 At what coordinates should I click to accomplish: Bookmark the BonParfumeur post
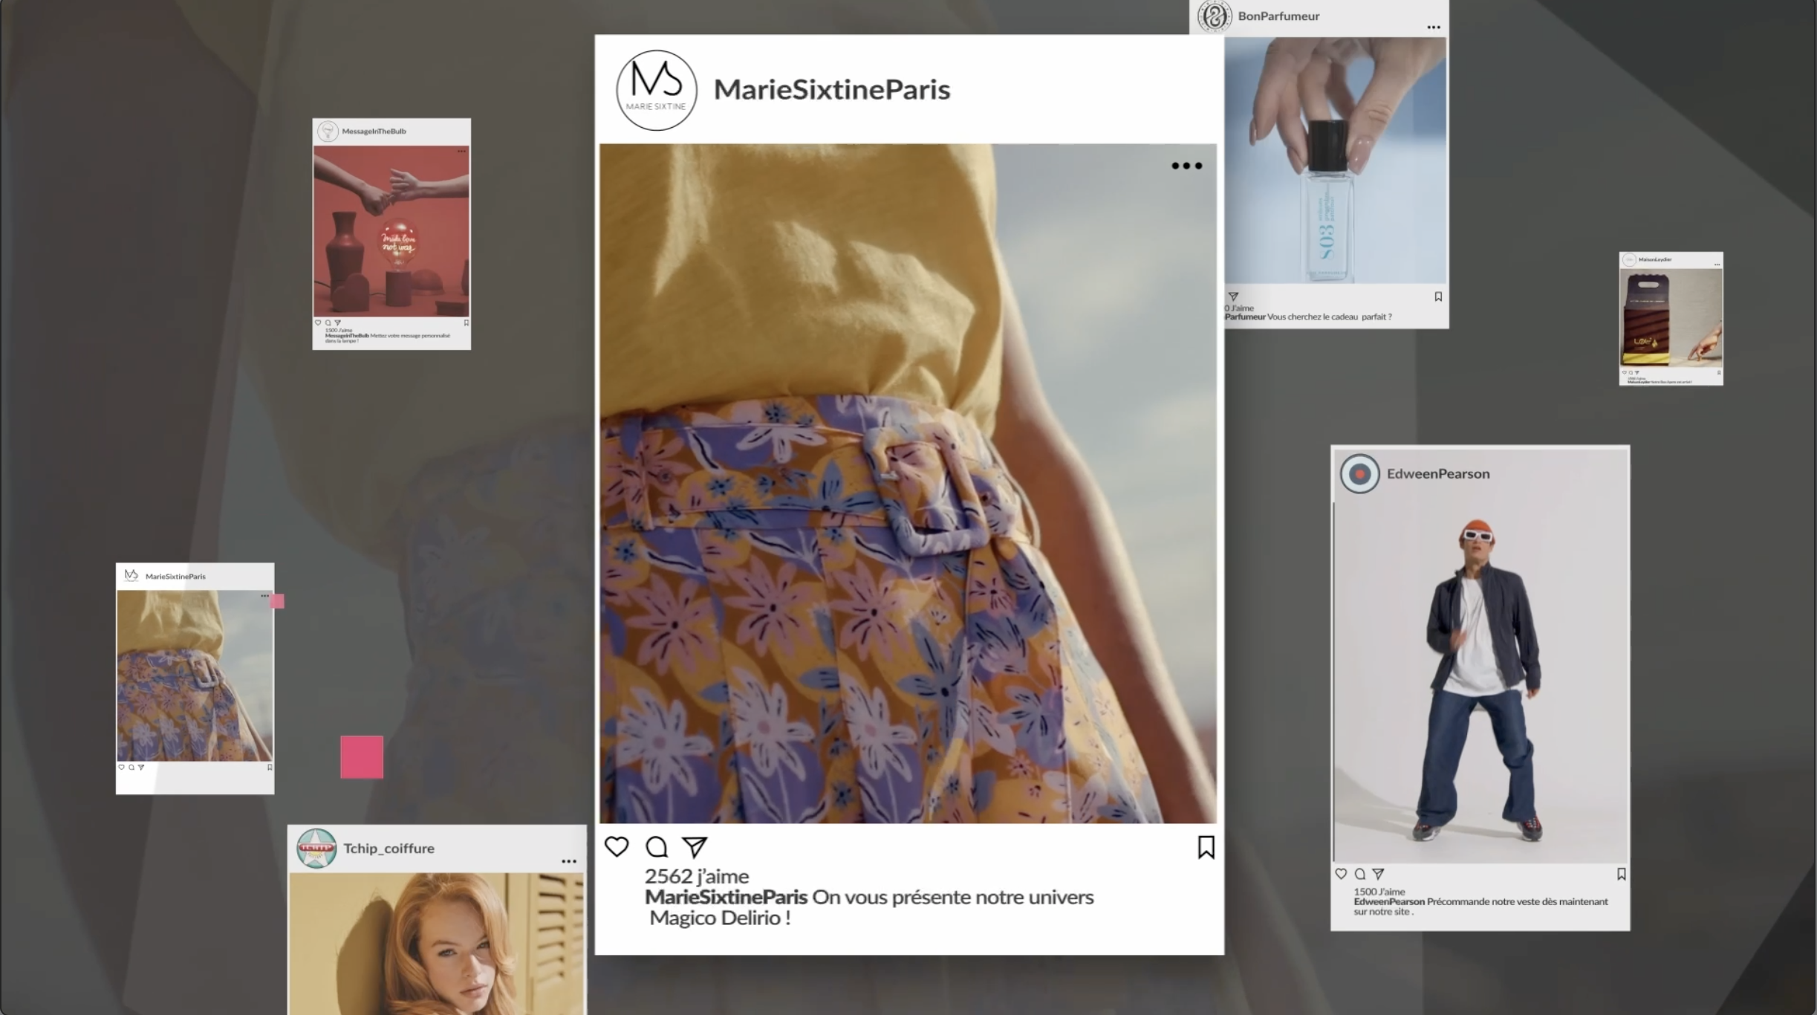point(1438,296)
